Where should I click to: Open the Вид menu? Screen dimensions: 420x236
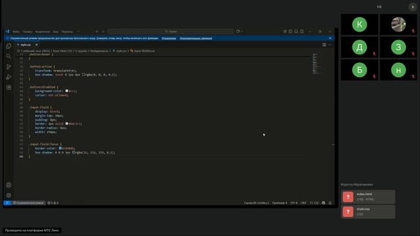tap(55, 31)
